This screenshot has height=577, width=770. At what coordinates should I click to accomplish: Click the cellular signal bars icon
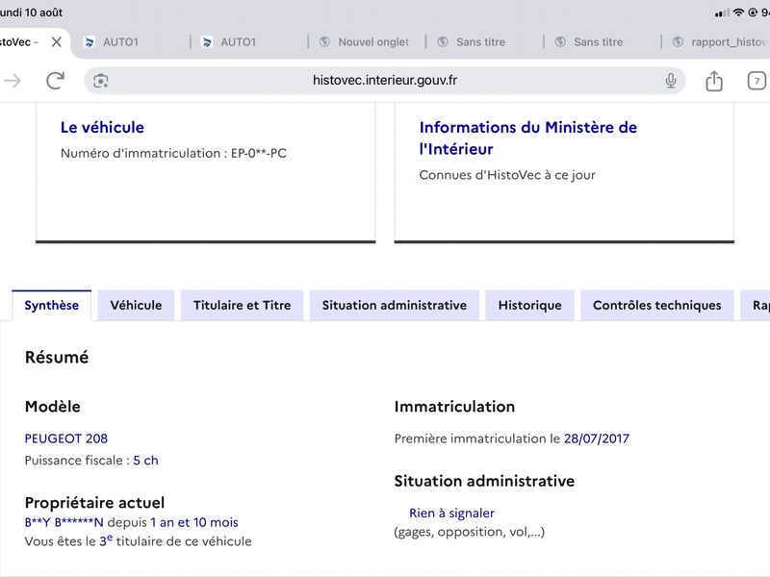tap(722, 13)
